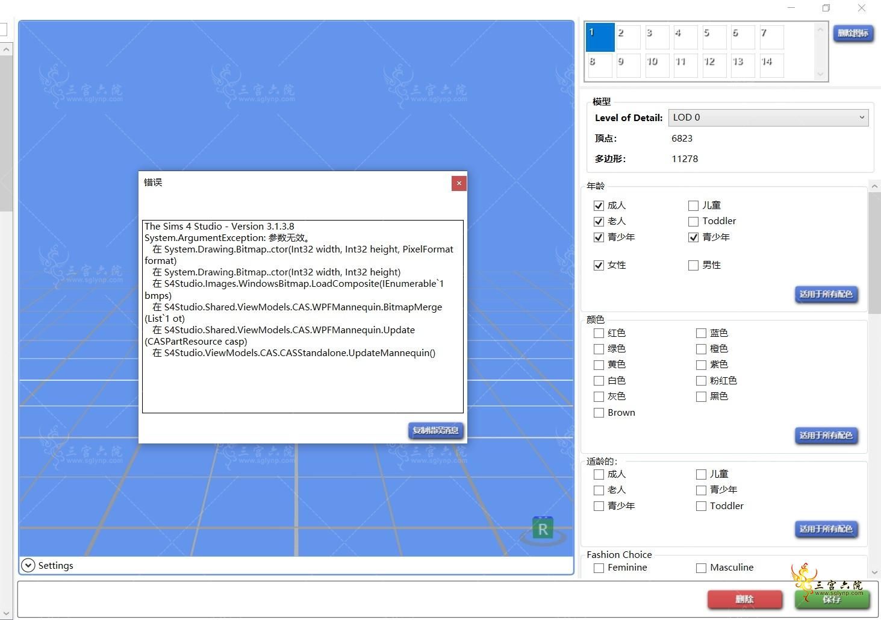Click the green 保存 button
Screen dimensions: 881x620
[832, 600]
